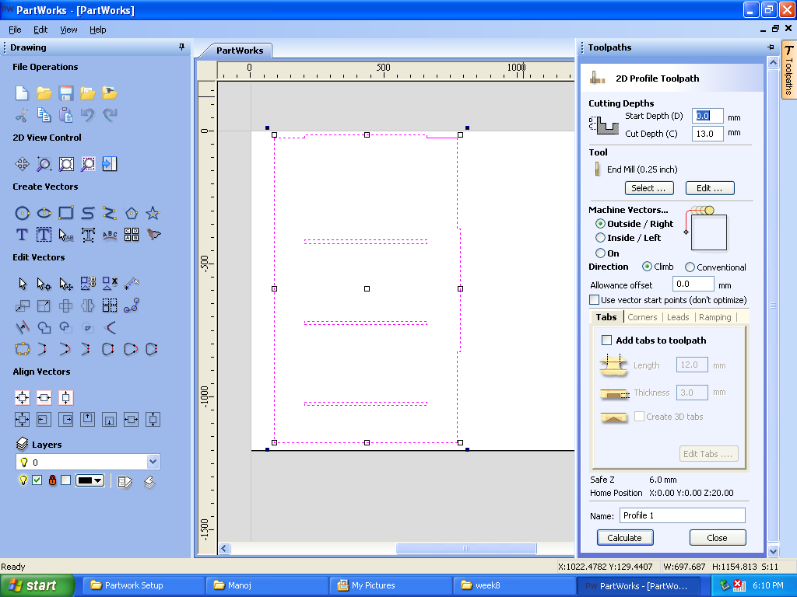The height and width of the screenshot is (597, 797).
Task: Select Inside / Left machining option
Action: click(x=600, y=238)
